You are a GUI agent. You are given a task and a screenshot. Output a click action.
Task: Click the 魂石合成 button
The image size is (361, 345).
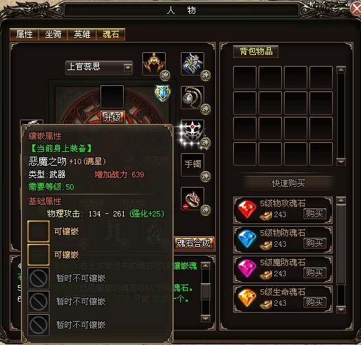pyautogui.click(x=194, y=243)
